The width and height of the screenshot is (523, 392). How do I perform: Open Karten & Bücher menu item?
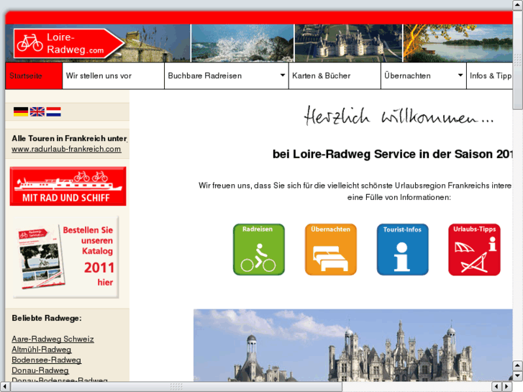coord(335,76)
